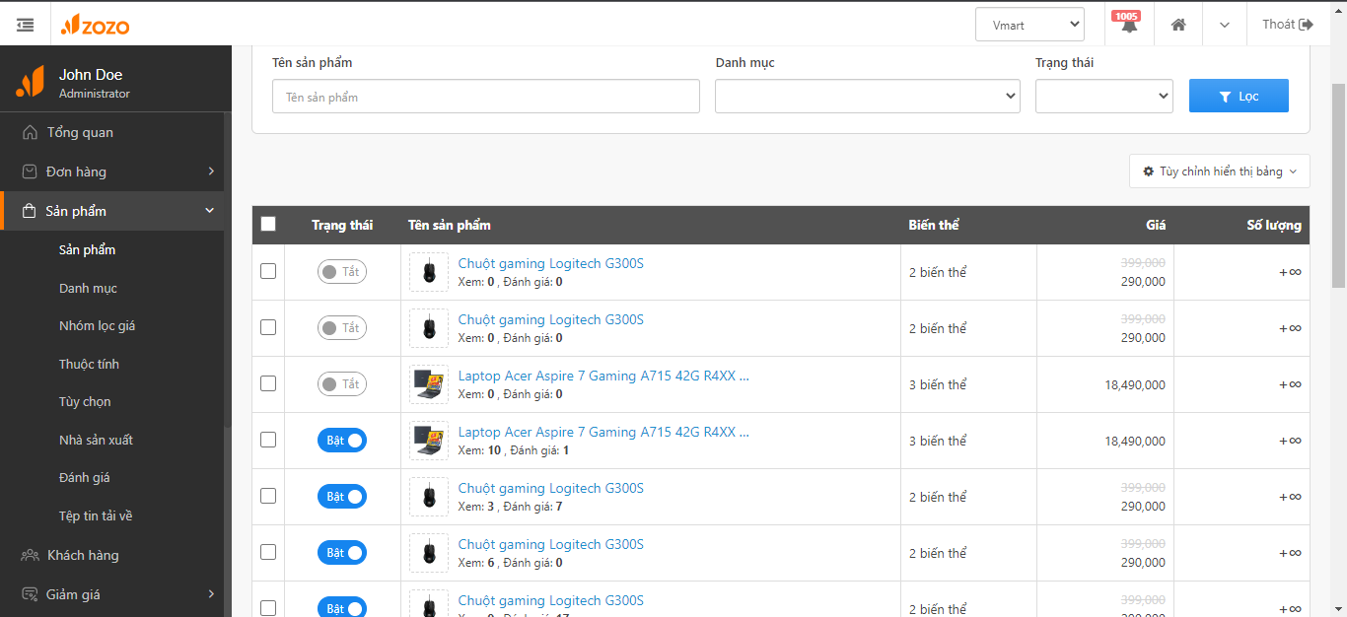Open thumbnail of the disabled Laptop Acer product

[429, 384]
